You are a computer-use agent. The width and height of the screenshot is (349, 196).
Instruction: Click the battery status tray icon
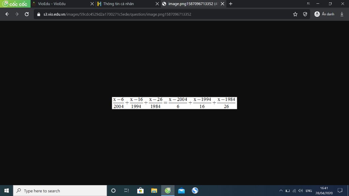pos(288,191)
